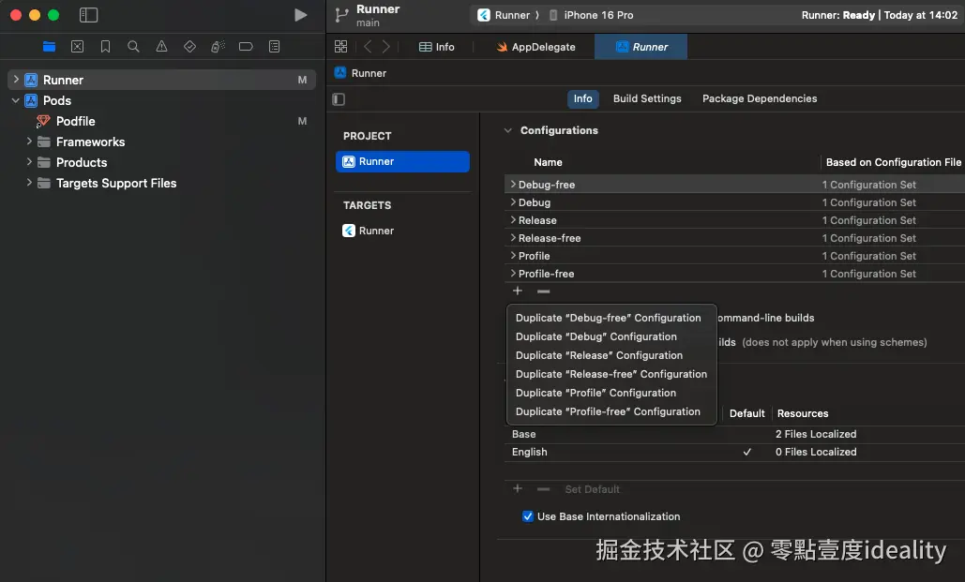Image resolution: width=965 pixels, height=582 pixels.
Task: Go forward with the right arrow
Action: [x=385, y=47]
